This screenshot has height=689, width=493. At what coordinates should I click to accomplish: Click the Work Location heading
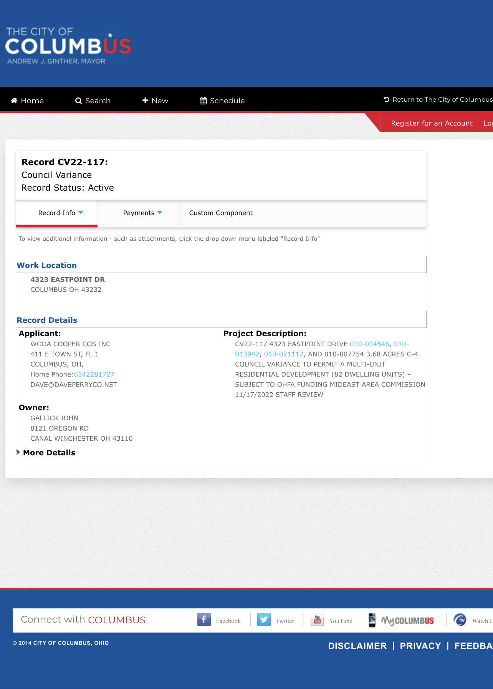(x=47, y=265)
